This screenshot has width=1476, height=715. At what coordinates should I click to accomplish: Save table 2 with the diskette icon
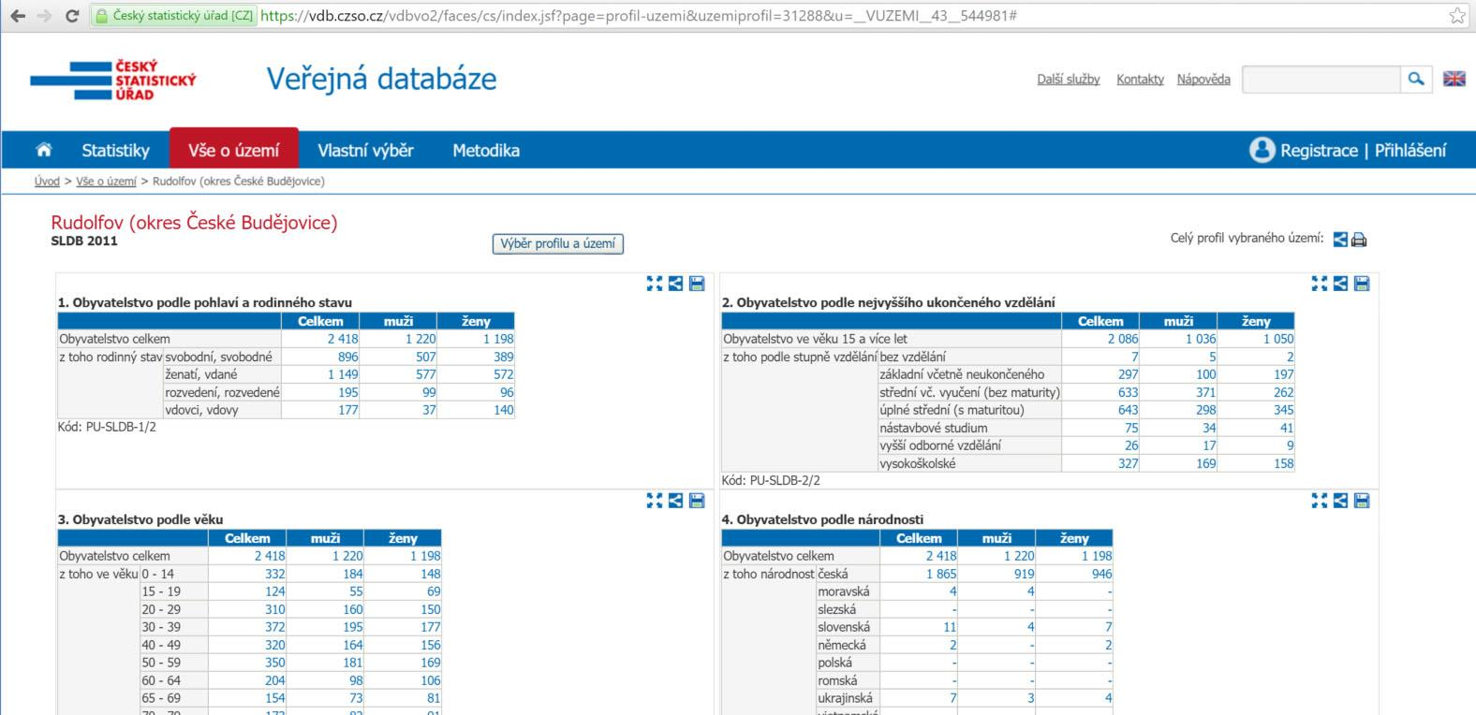(x=1362, y=284)
